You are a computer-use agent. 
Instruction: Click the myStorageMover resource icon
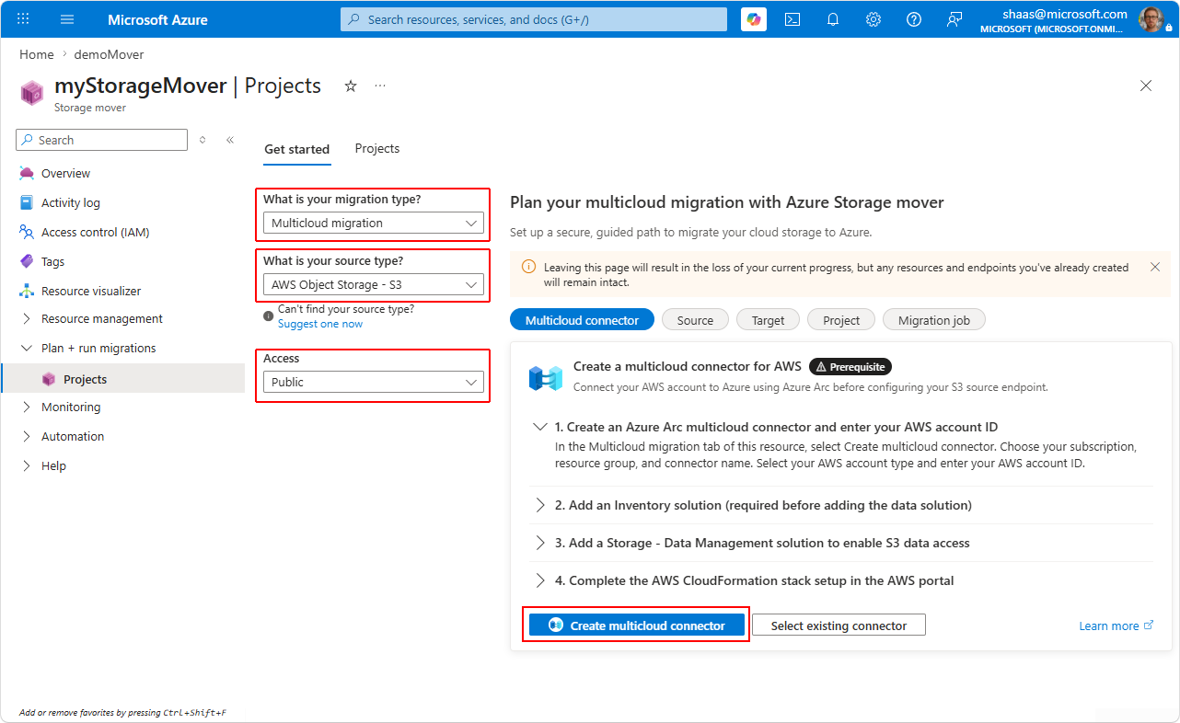[x=32, y=93]
